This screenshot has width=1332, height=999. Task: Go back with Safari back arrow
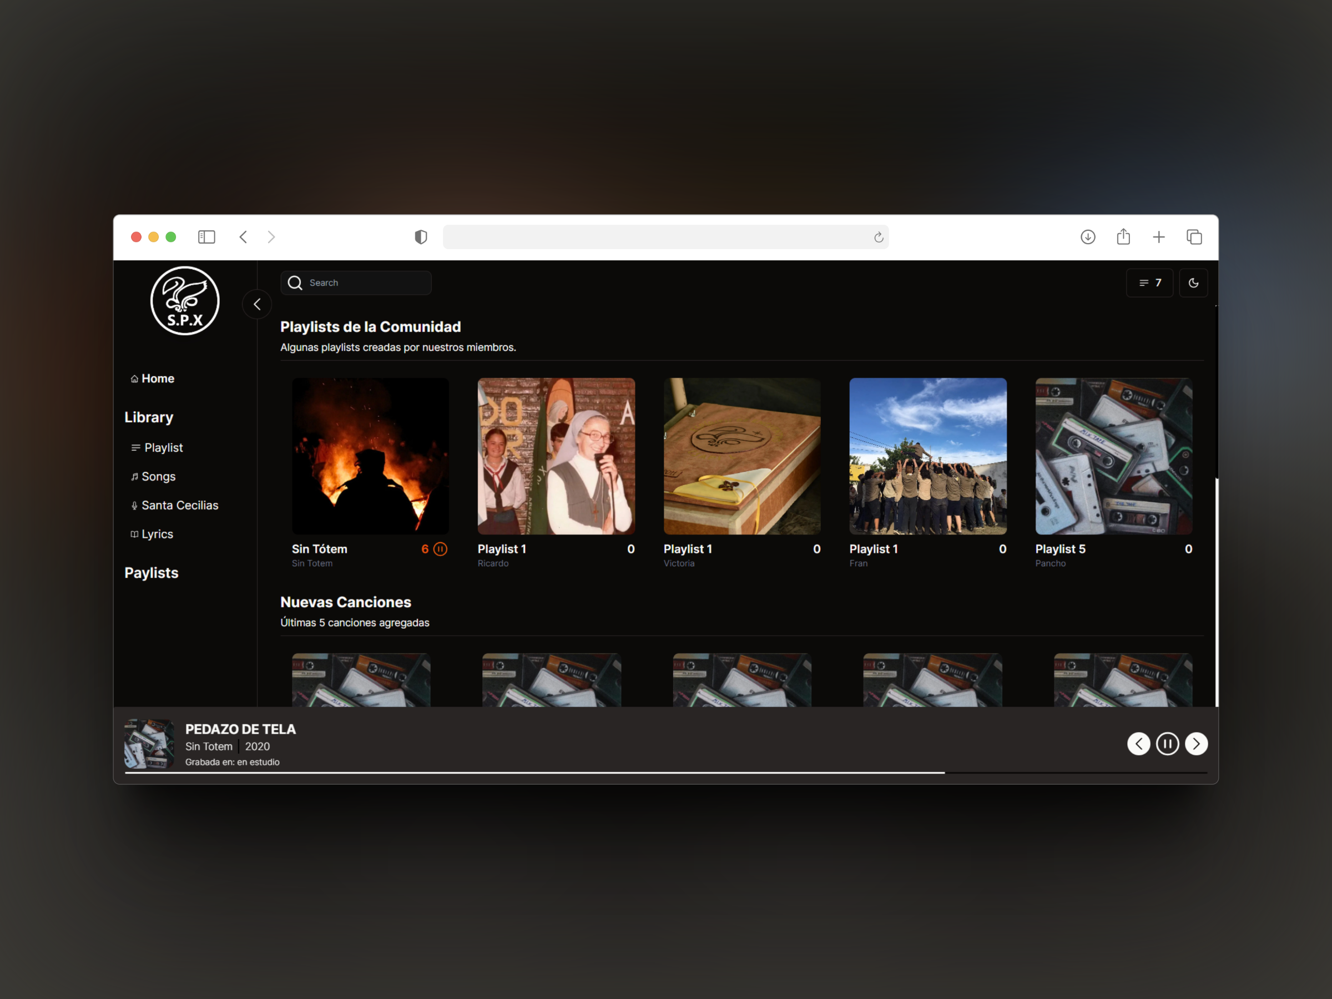coord(243,236)
